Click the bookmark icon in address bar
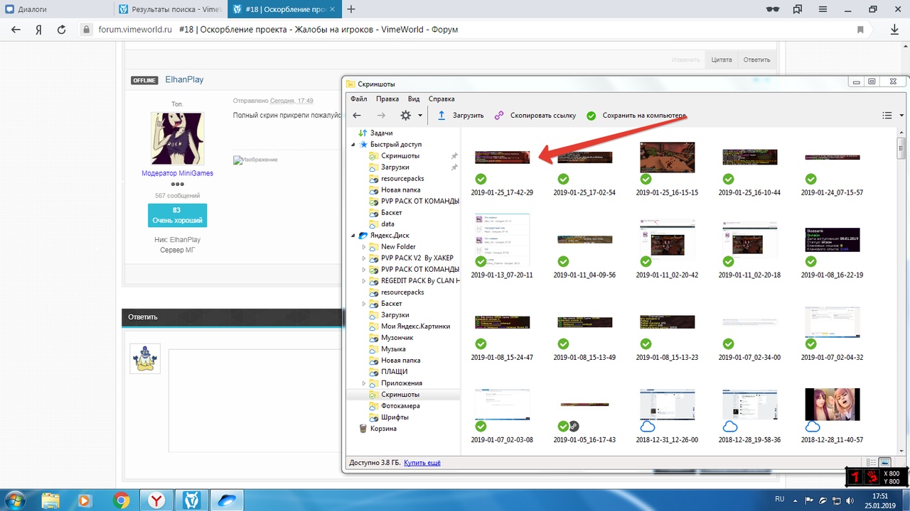This screenshot has width=910, height=511. 860,30
